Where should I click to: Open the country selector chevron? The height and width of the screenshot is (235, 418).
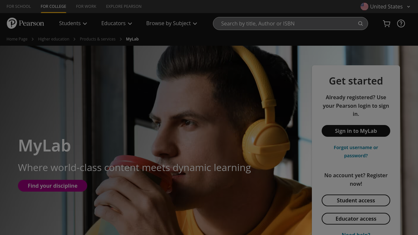409,7
